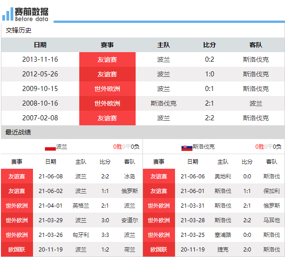Click home team 斯洛伐克 in the 2008-10-16 row

(x=164, y=103)
